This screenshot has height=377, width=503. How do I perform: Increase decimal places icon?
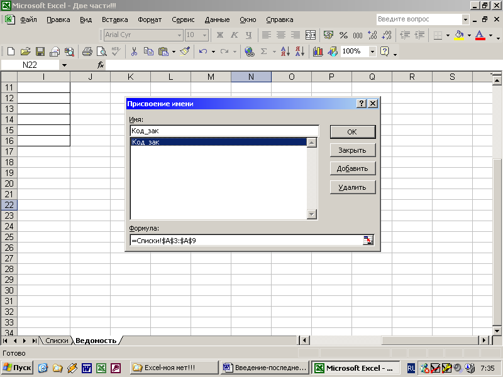(372, 35)
